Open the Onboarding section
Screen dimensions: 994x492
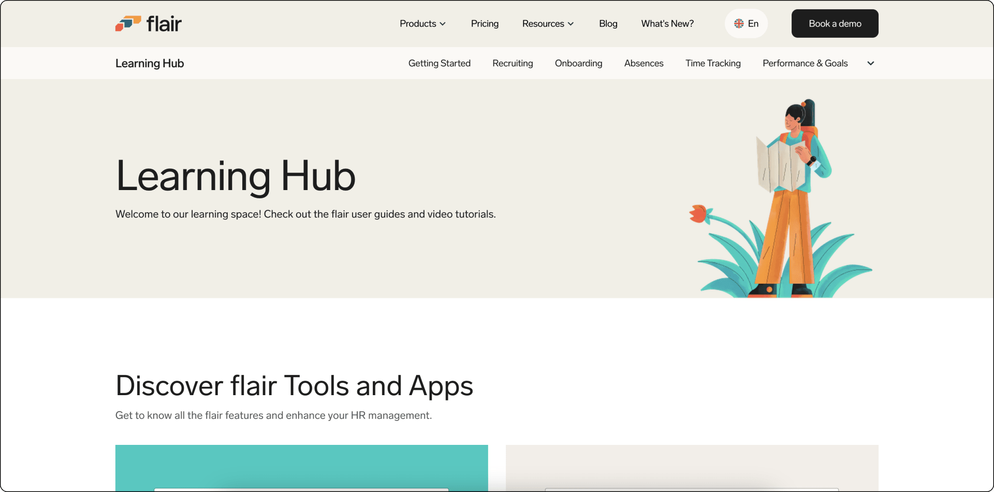click(x=579, y=63)
